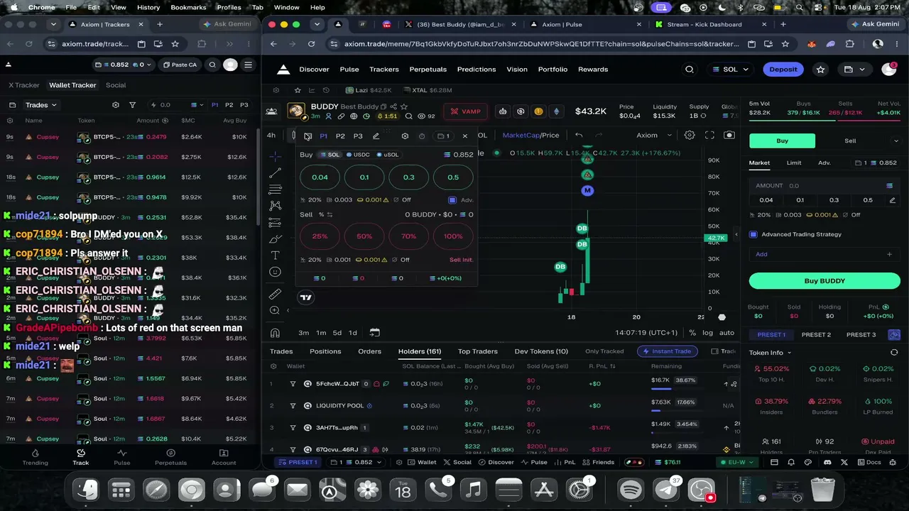909x511 pixels.
Task: Toggle log scale on chart
Action: pos(707,333)
